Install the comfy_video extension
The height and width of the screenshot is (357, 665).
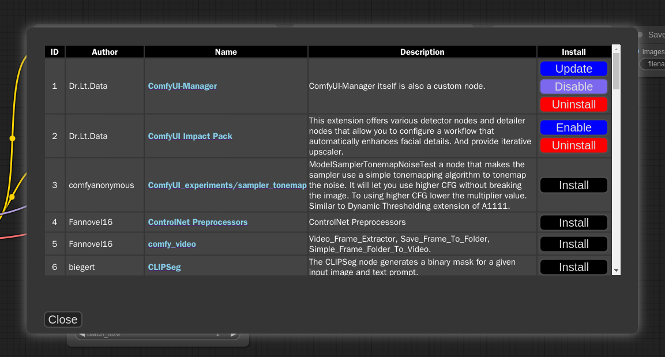(x=573, y=243)
